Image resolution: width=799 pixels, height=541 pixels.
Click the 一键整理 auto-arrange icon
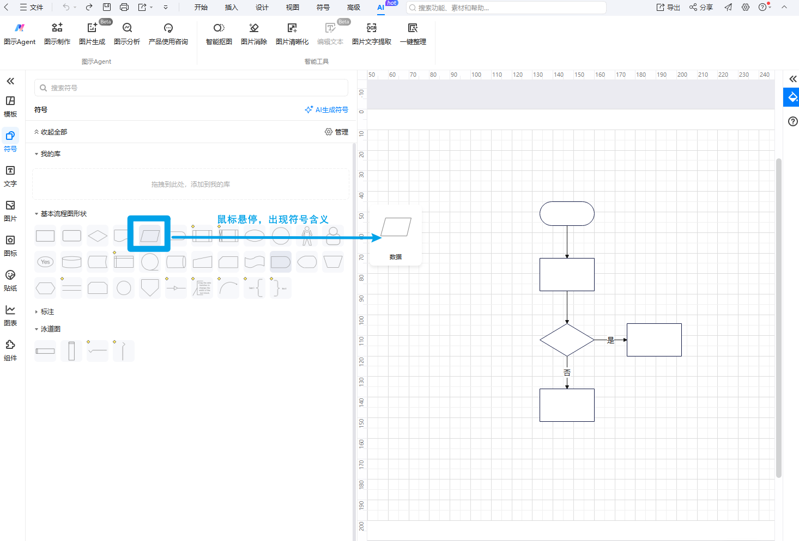[x=413, y=34]
